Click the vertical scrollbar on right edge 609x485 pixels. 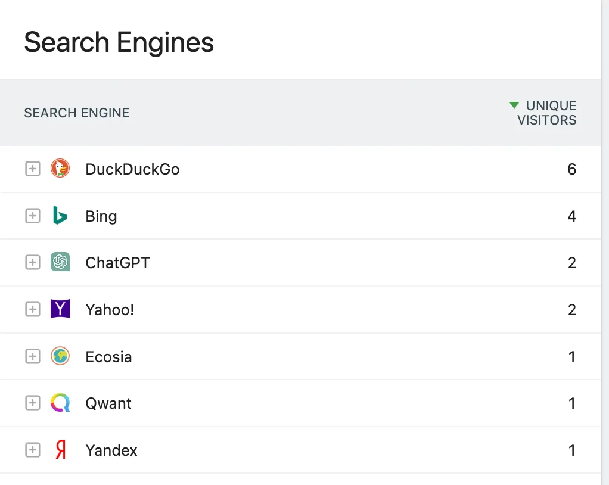[x=605, y=238]
